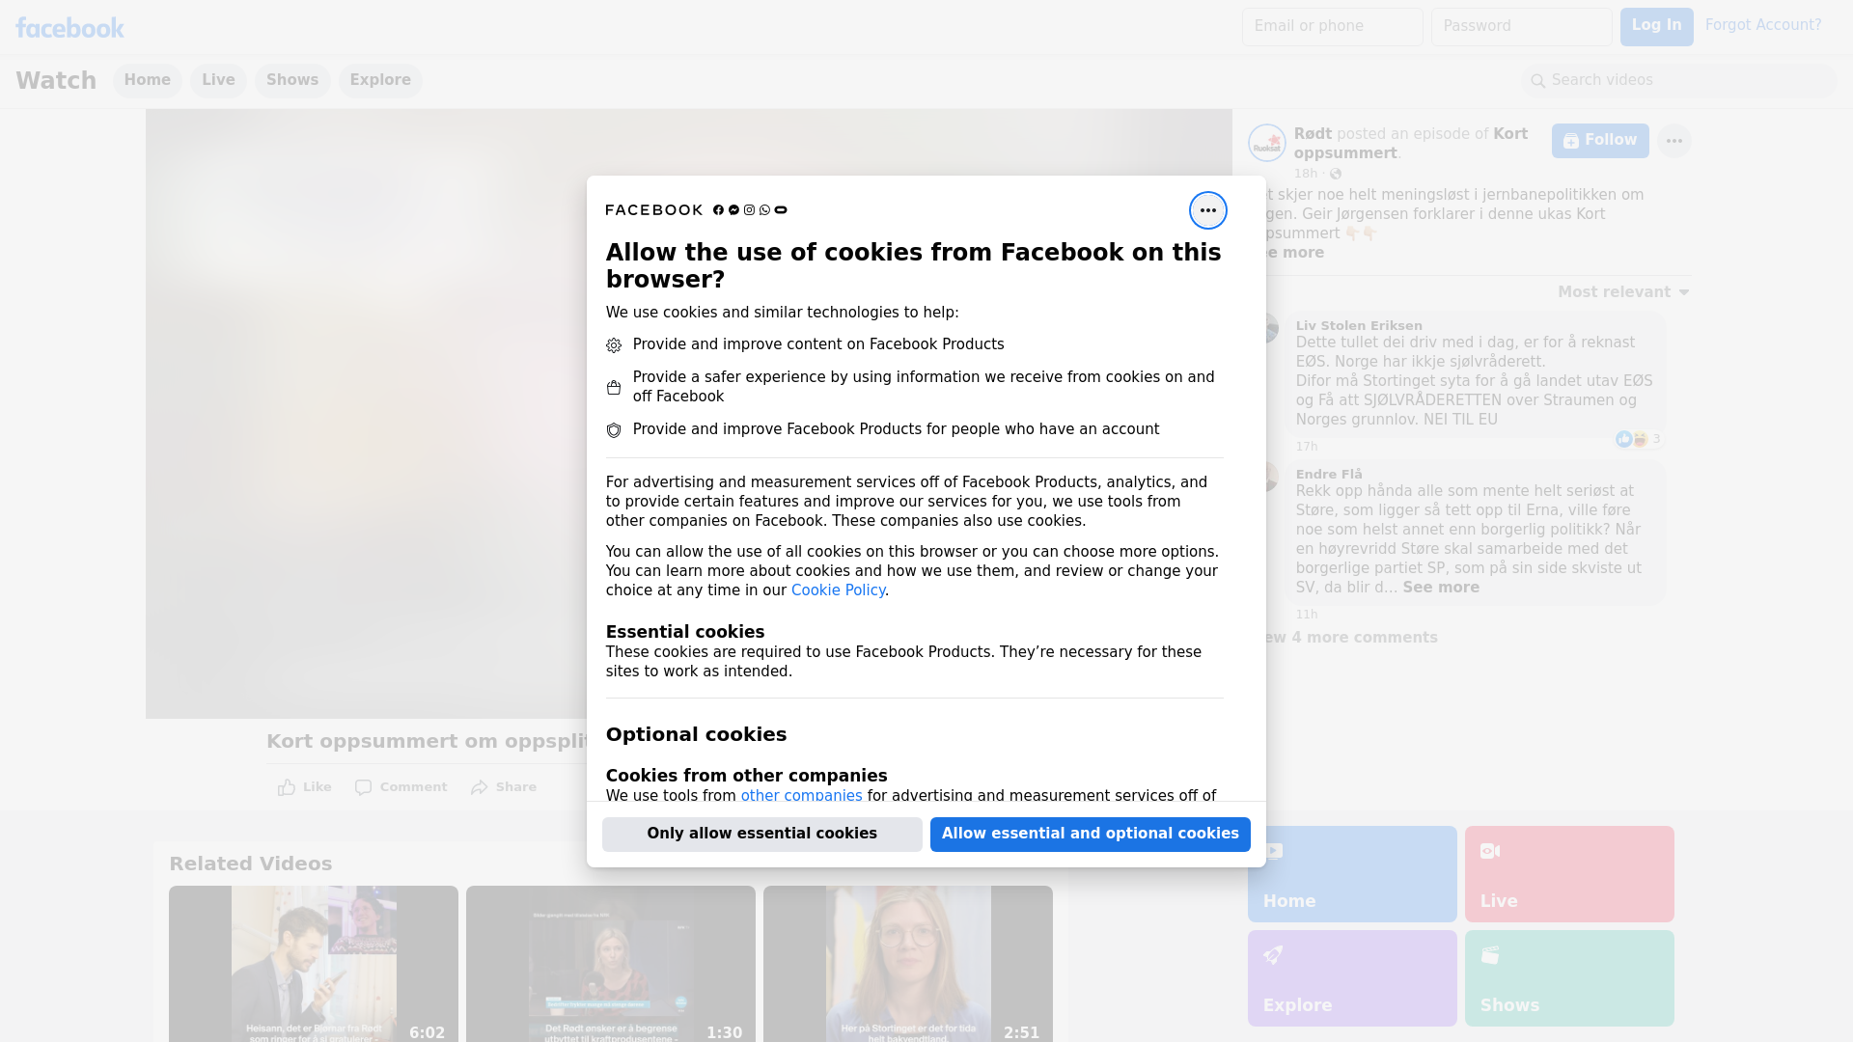1853x1042 pixels.
Task: Open the 1:30 related video
Action: tap(611, 964)
